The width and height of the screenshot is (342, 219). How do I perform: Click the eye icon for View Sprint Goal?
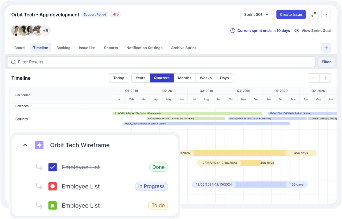[297, 31]
